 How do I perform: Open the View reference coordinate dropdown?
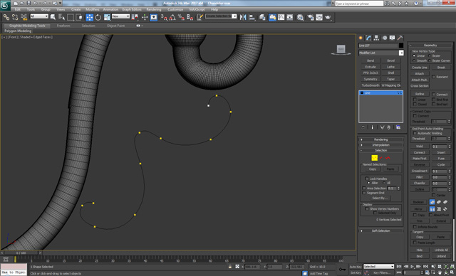pos(120,16)
